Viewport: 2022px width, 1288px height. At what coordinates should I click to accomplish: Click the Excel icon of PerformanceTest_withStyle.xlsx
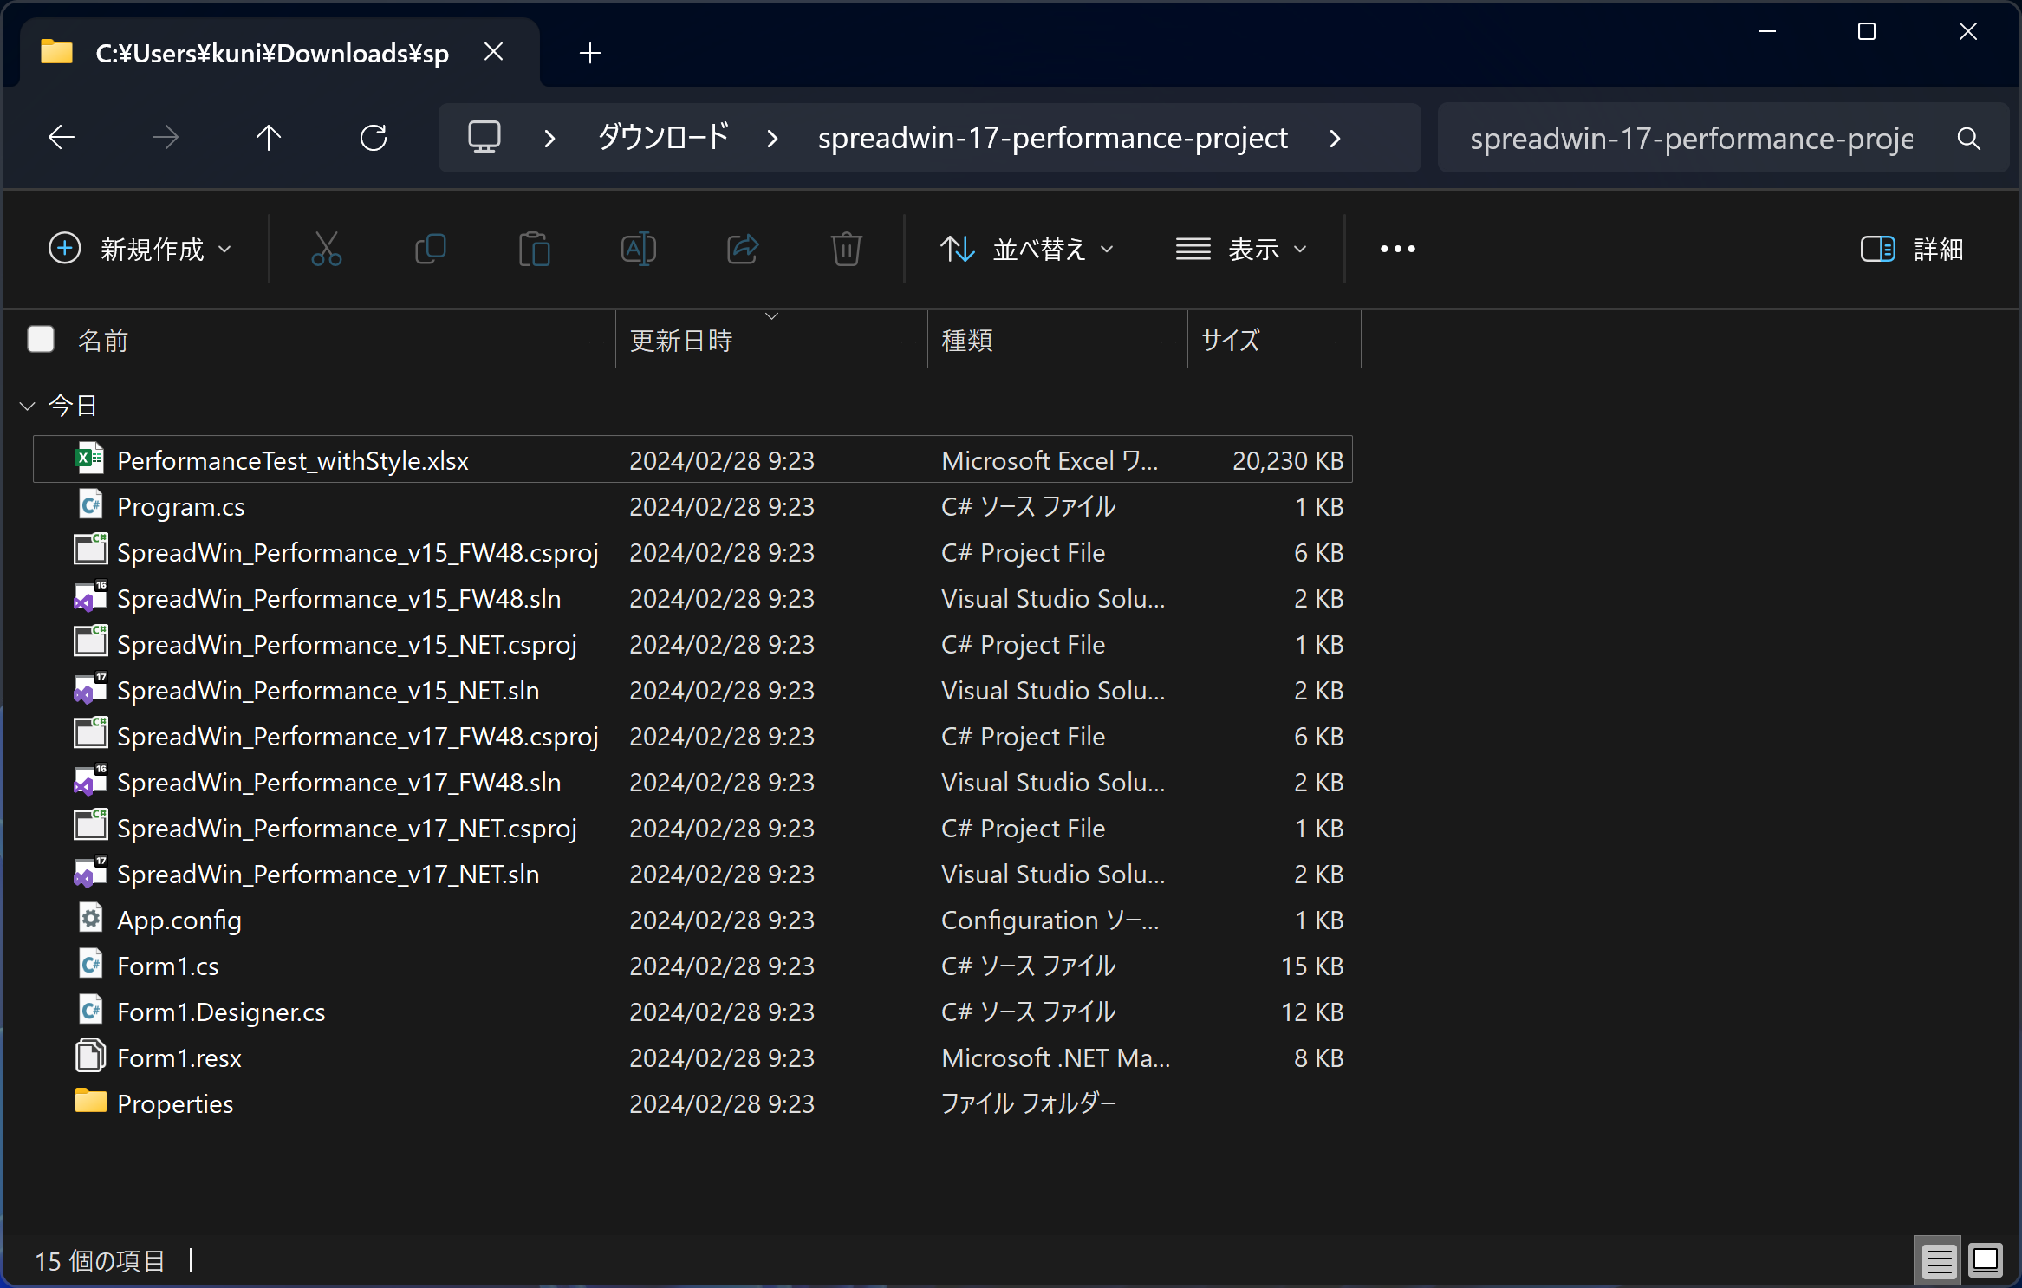pyautogui.click(x=90, y=459)
